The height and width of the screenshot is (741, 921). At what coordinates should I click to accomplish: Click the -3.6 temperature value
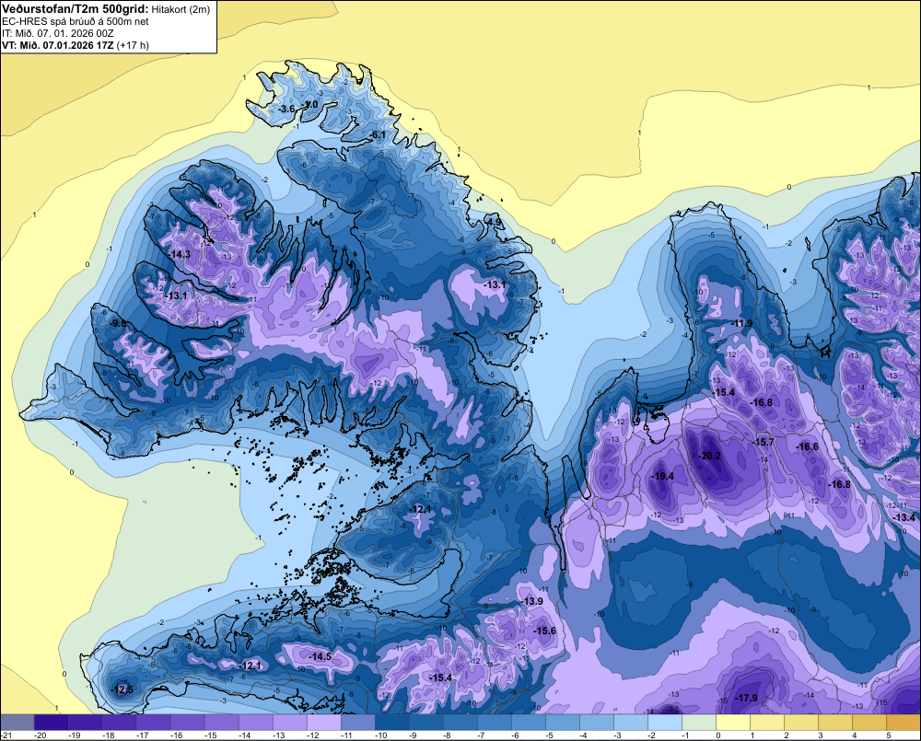point(286,110)
